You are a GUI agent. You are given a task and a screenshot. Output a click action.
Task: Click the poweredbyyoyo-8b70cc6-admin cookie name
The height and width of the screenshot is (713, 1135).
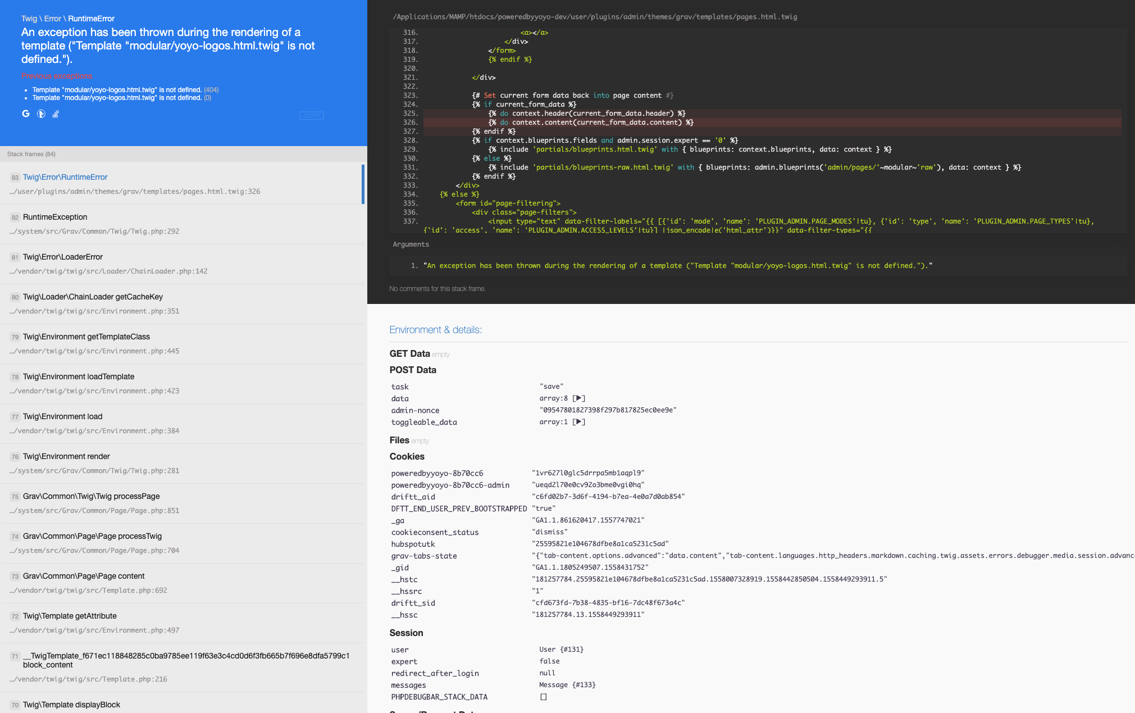pos(450,485)
